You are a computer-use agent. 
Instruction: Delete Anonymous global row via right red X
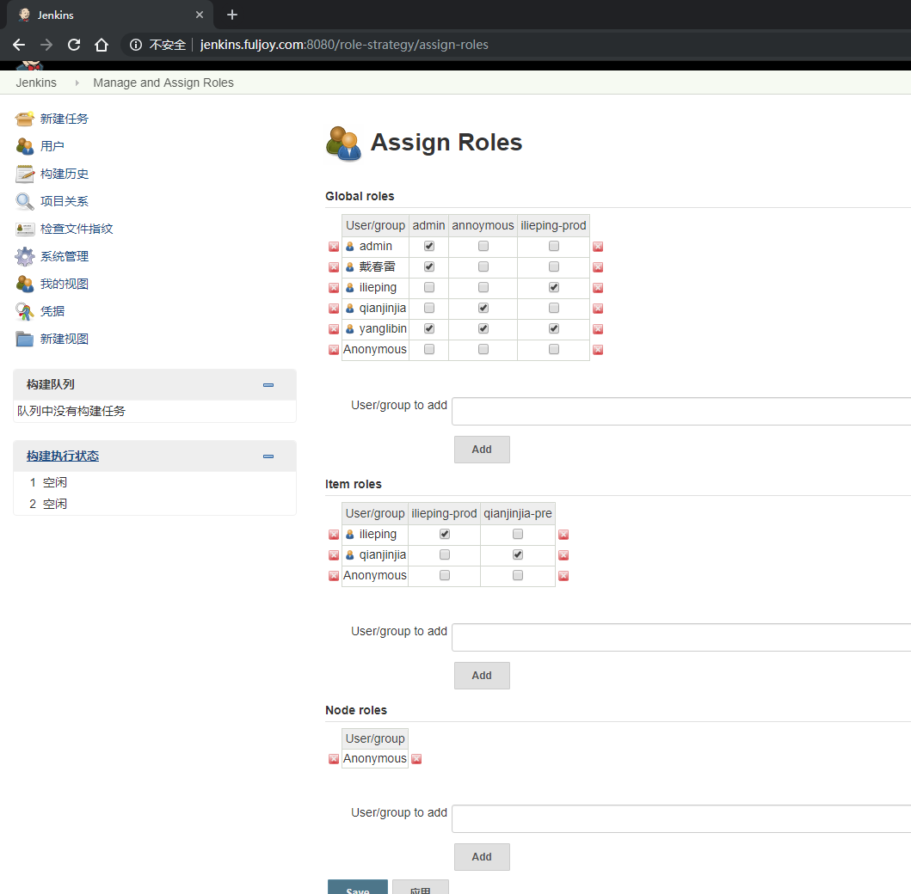click(x=598, y=350)
